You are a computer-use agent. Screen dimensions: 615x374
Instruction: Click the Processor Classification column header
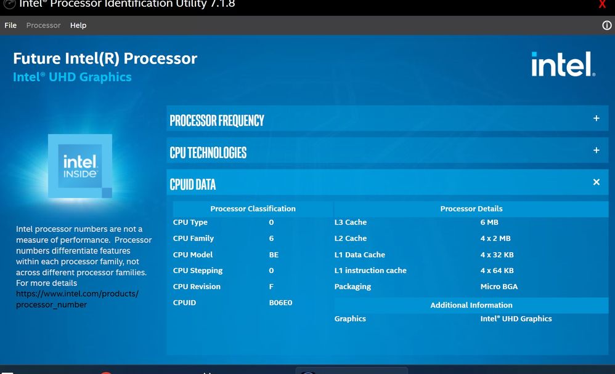click(x=253, y=209)
